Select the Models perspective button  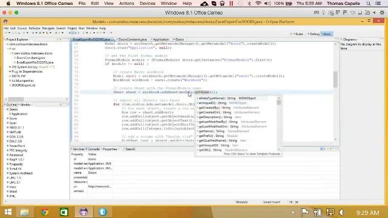[327, 34]
